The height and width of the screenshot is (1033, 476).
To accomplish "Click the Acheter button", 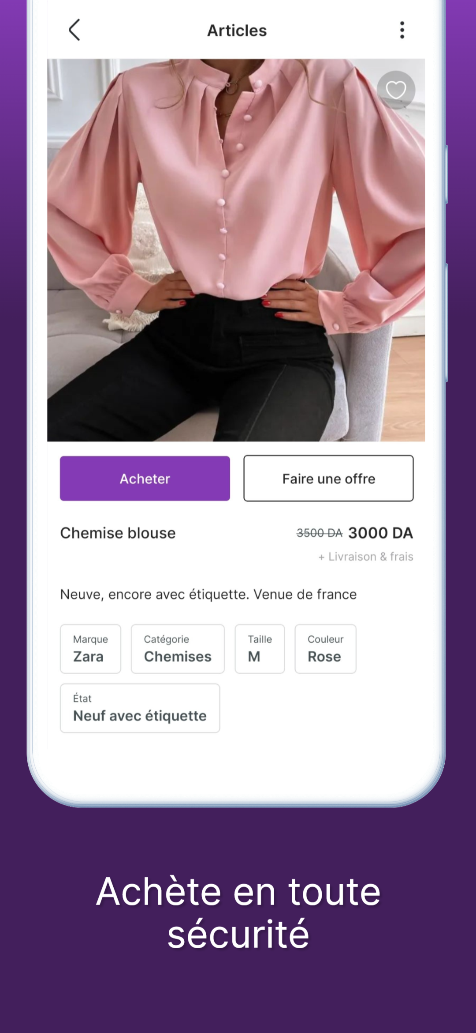I will 145,479.
